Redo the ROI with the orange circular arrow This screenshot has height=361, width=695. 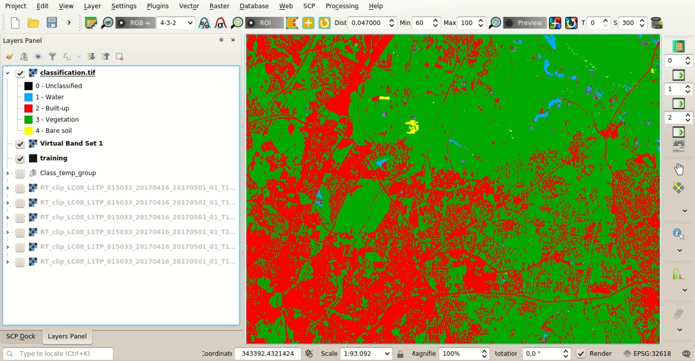coord(324,23)
